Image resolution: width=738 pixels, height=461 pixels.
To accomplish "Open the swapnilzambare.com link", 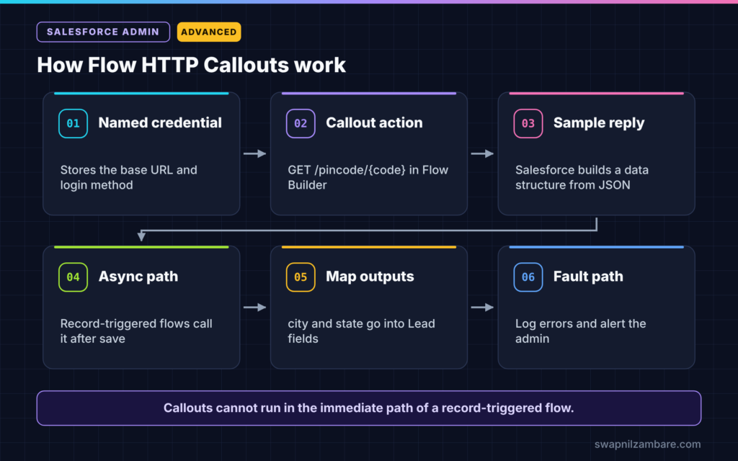I will tap(648, 444).
